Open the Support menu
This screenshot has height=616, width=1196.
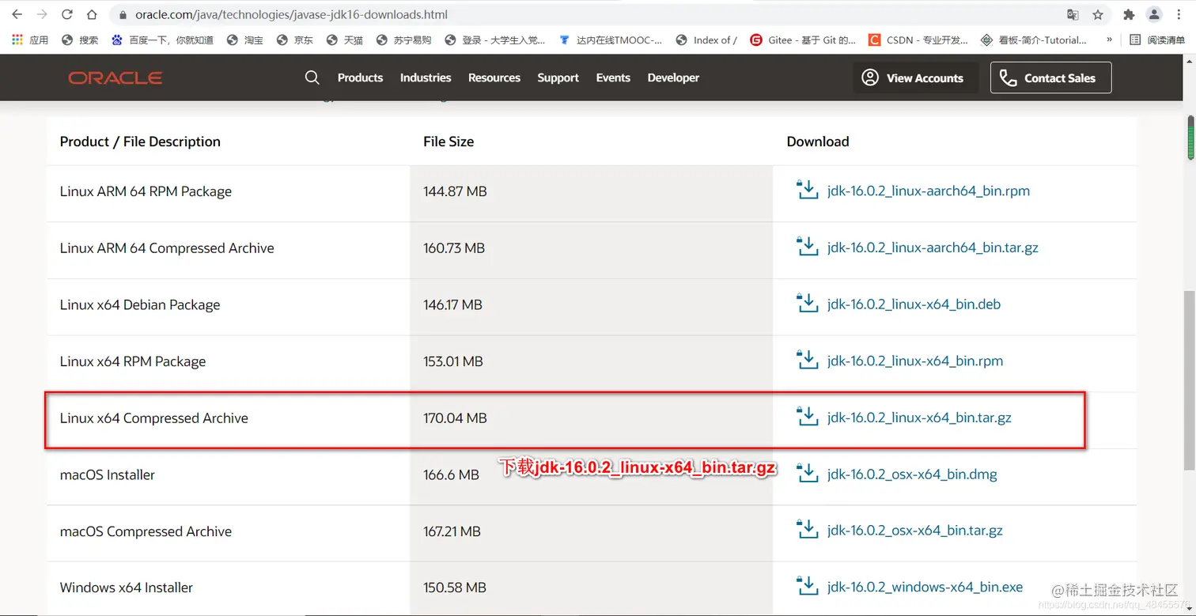point(558,77)
